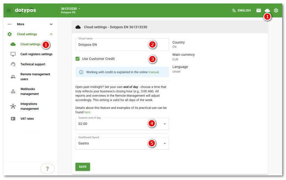This screenshot has height=180, width=286.
Task: Click the Custom end of day arrow
Action: point(165,124)
